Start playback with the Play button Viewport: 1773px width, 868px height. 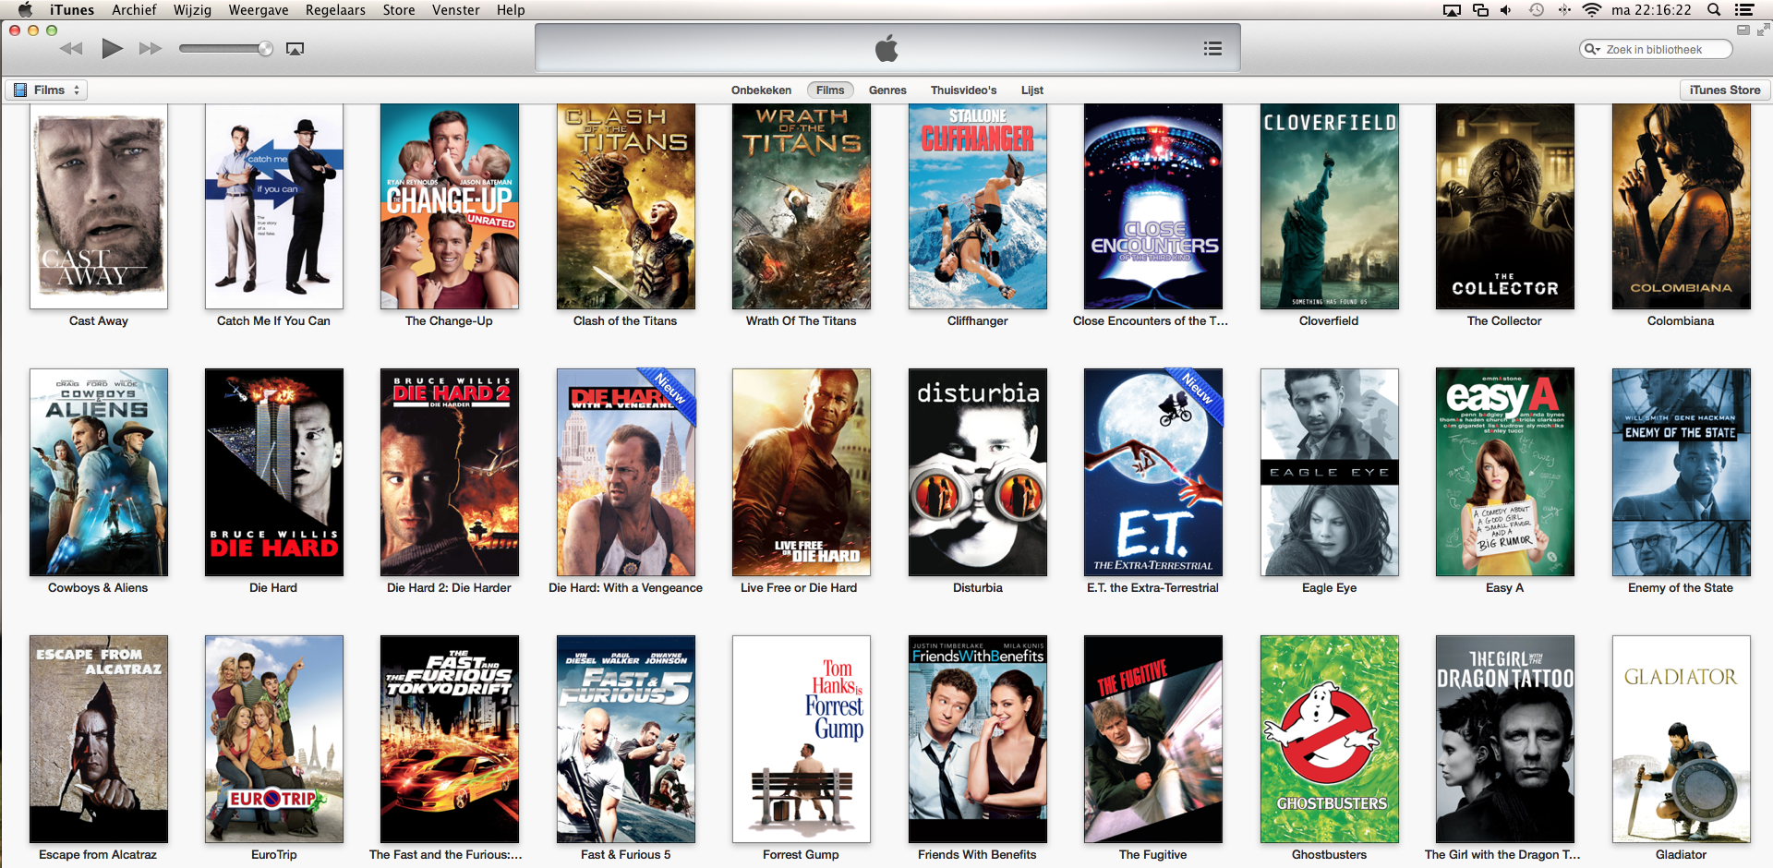(x=112, y=48)
